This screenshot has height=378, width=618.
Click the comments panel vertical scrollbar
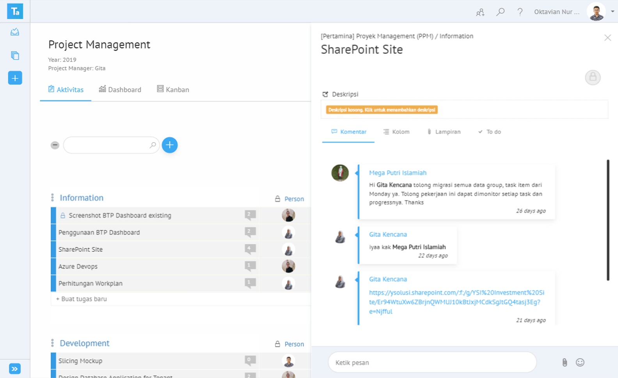coord(608,220)
